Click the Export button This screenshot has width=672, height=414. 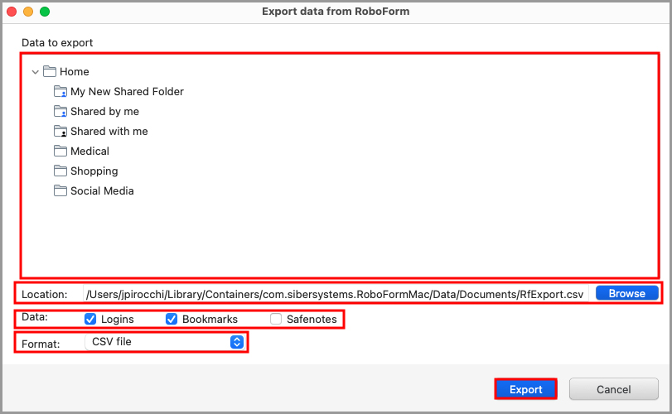[x=526, y=389]
